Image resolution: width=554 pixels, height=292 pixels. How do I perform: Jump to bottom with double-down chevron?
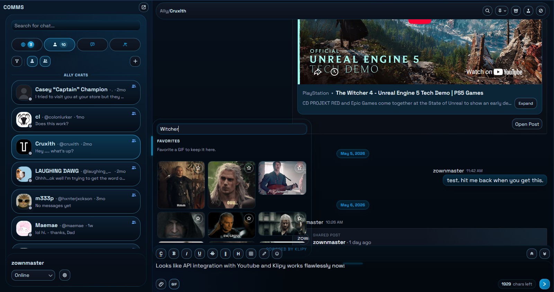coord(545,254)
